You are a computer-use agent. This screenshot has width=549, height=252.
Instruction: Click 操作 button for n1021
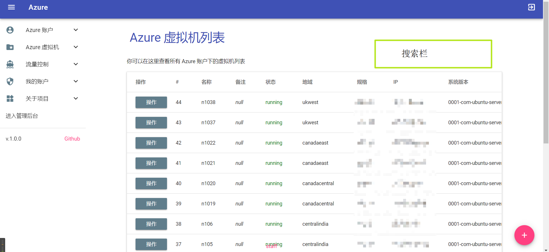[151, 163]
